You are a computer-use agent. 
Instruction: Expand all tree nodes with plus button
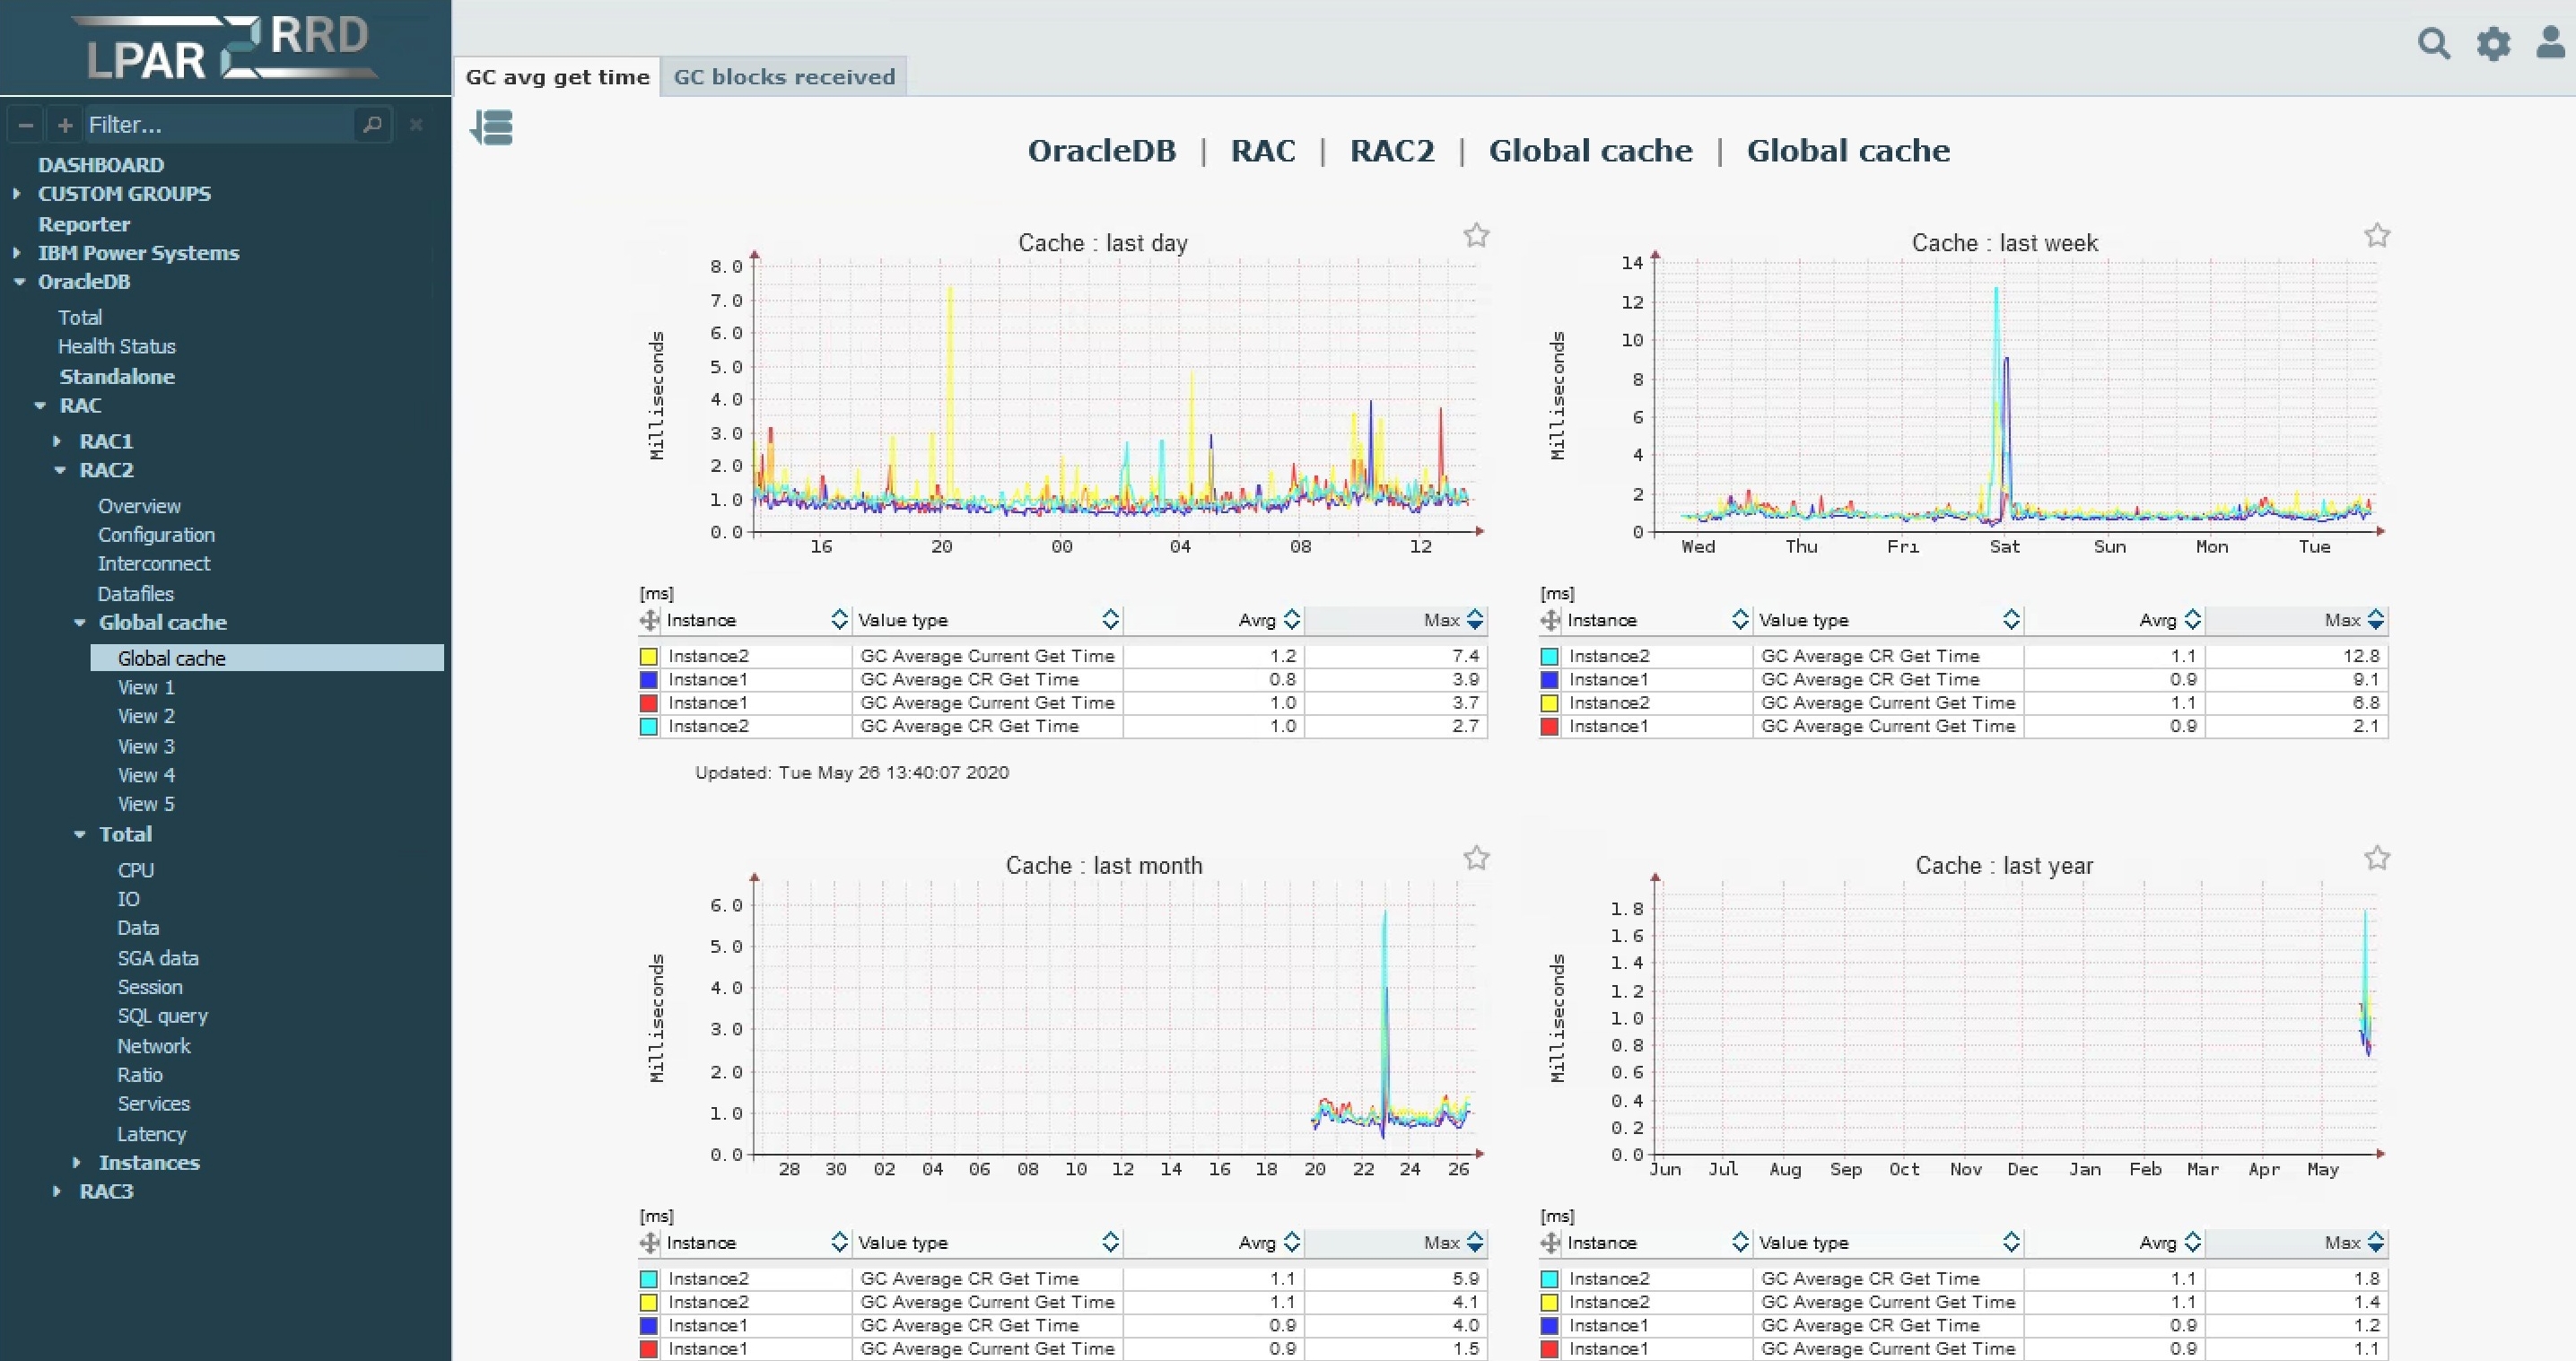(65, 125)
